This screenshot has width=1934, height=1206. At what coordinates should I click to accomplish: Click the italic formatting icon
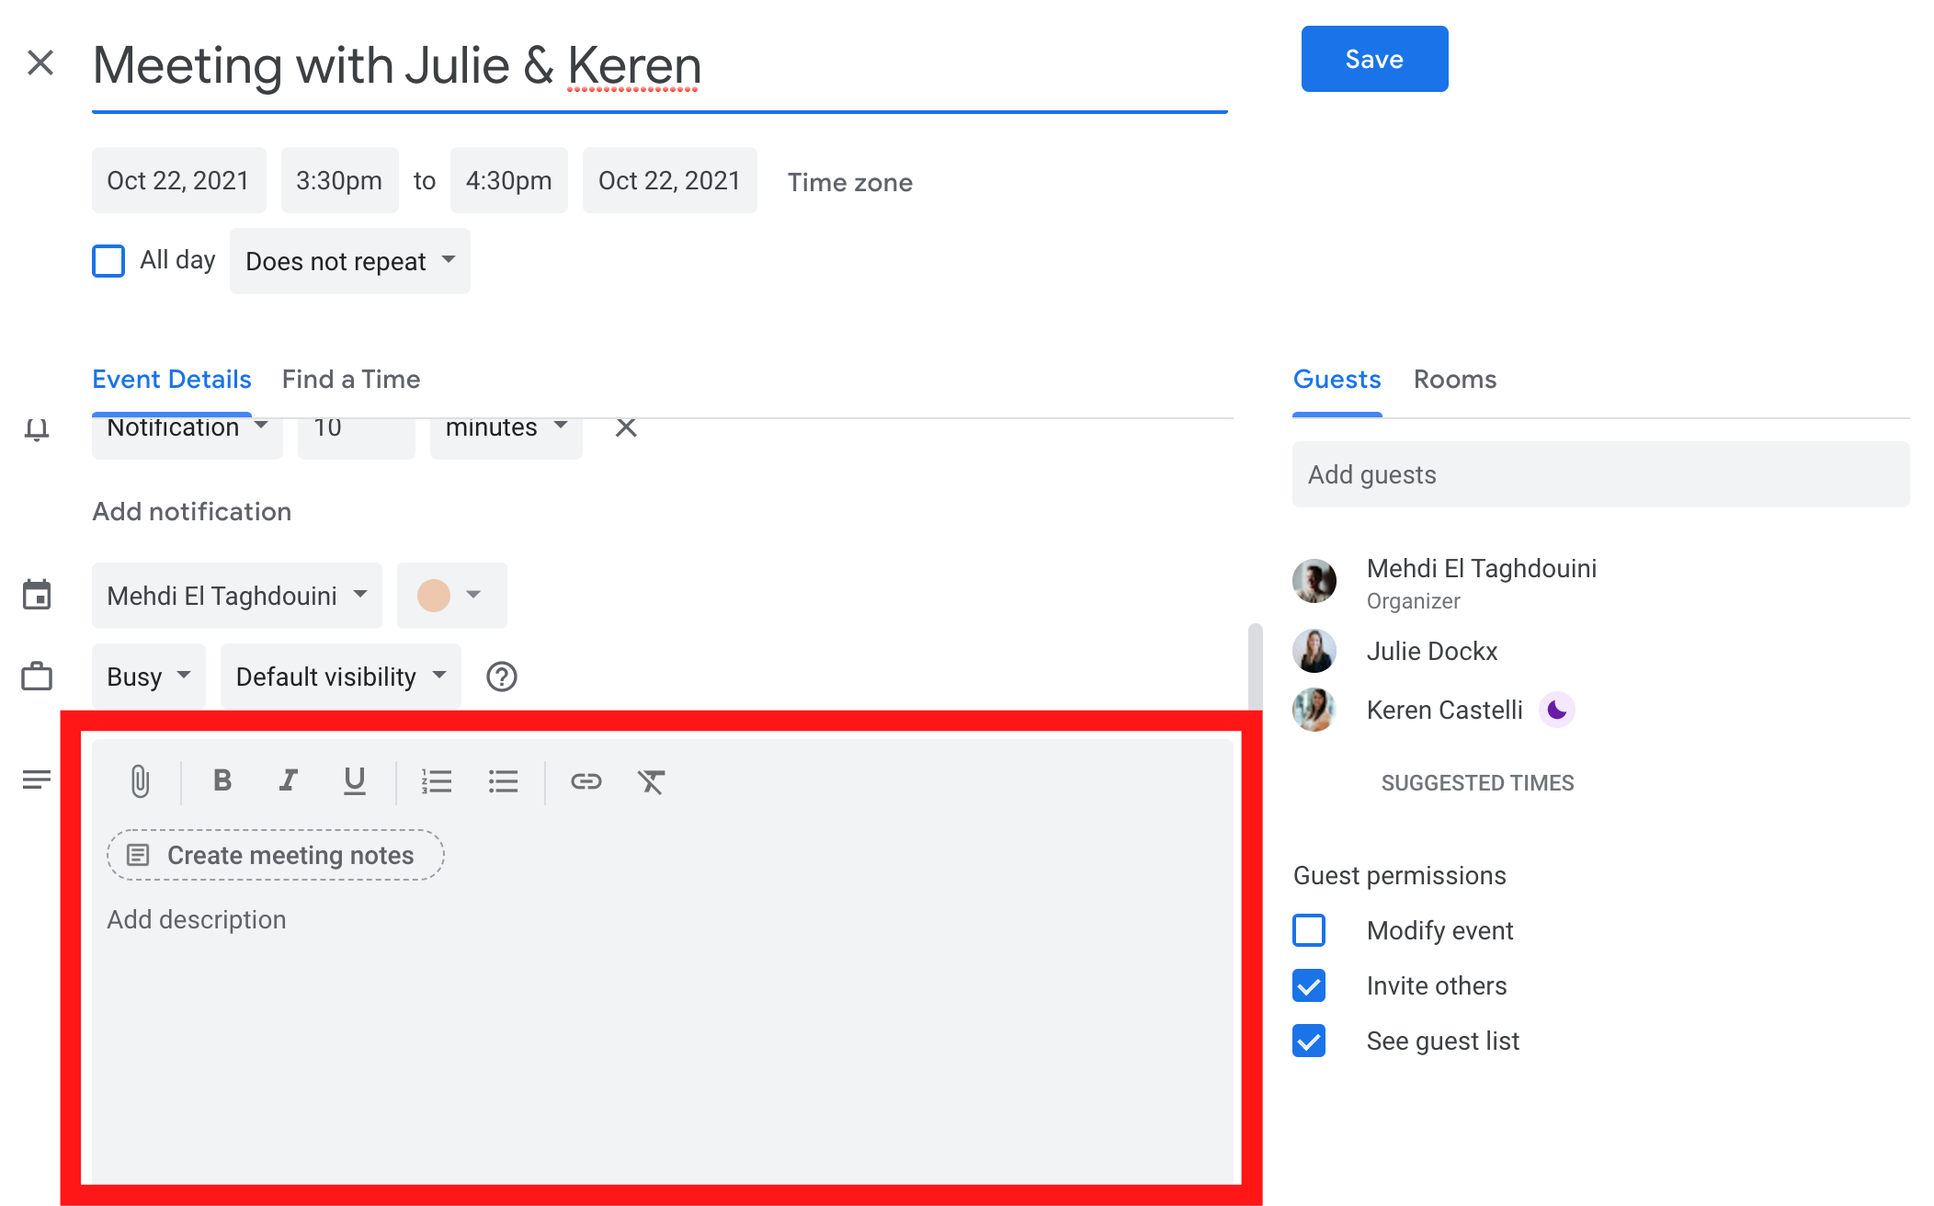[286, 779]
